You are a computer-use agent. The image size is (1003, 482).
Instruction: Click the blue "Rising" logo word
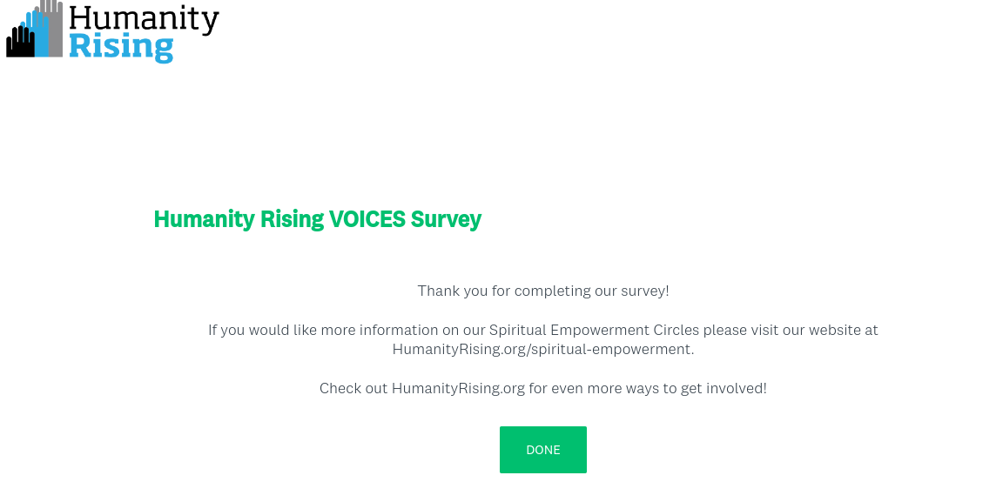pyautogui.click(x=120, y=46)
